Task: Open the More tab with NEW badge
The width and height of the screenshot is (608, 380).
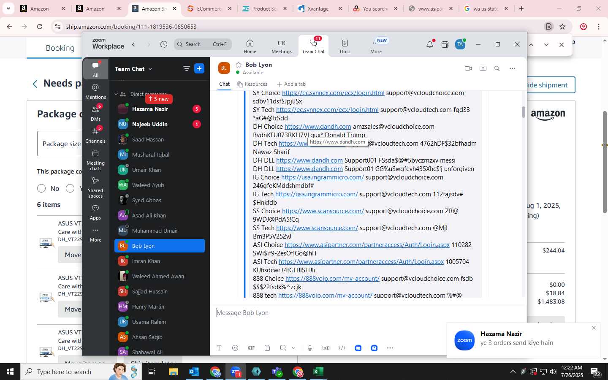Action: coord(376,46)
